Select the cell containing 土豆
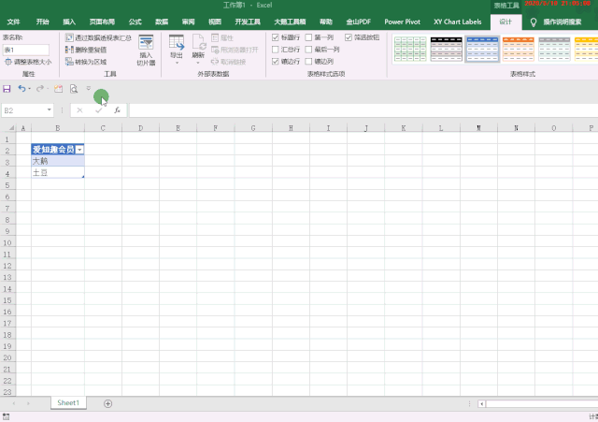Image resolution: width=598 pixels, height=422 pixels. [x=58, y=172]
